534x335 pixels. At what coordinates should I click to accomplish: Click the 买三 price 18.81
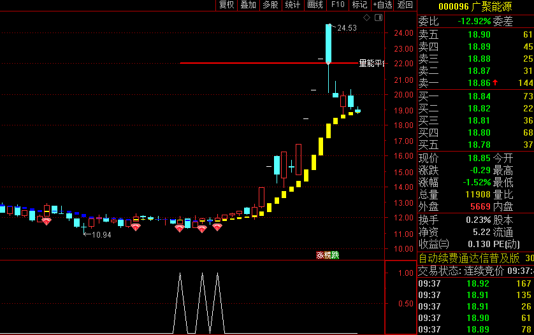pos(479,120)
